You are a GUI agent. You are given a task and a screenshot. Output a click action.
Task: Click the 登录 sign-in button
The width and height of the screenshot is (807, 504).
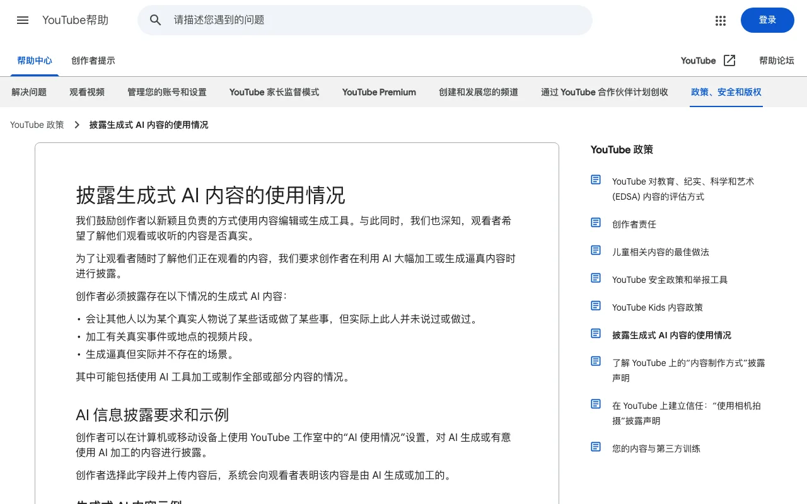point(767,20)
